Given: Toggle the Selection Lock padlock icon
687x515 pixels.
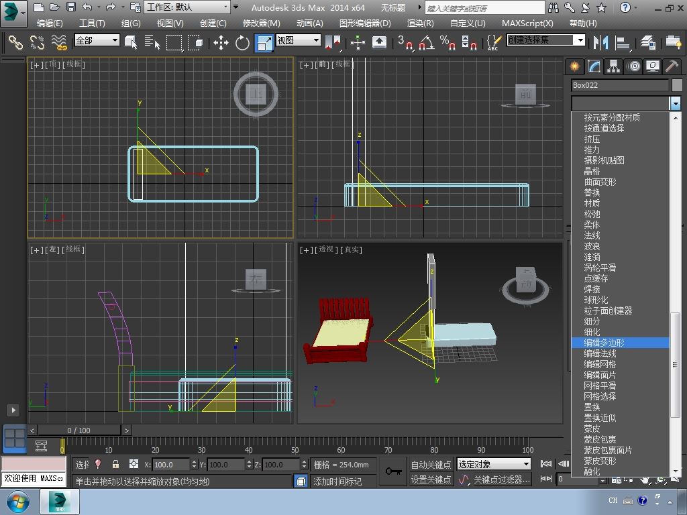Looking at the screenshot, I should (x=115, y=464).
